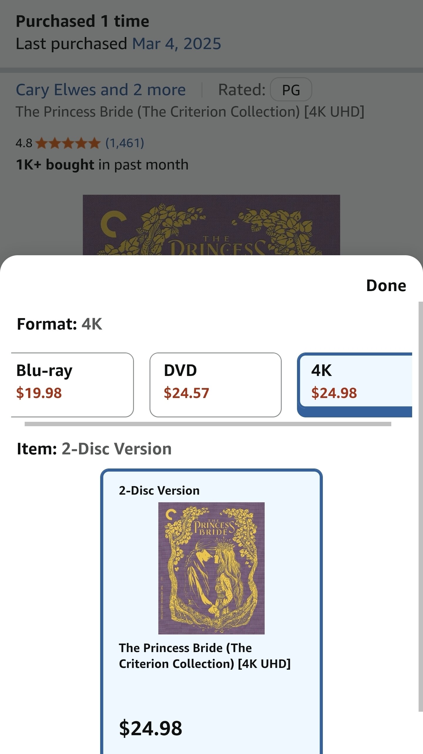This screenshot has height=754, width=423.
Task: Open the 1,461 reviews link
Action: coord(125,143)
